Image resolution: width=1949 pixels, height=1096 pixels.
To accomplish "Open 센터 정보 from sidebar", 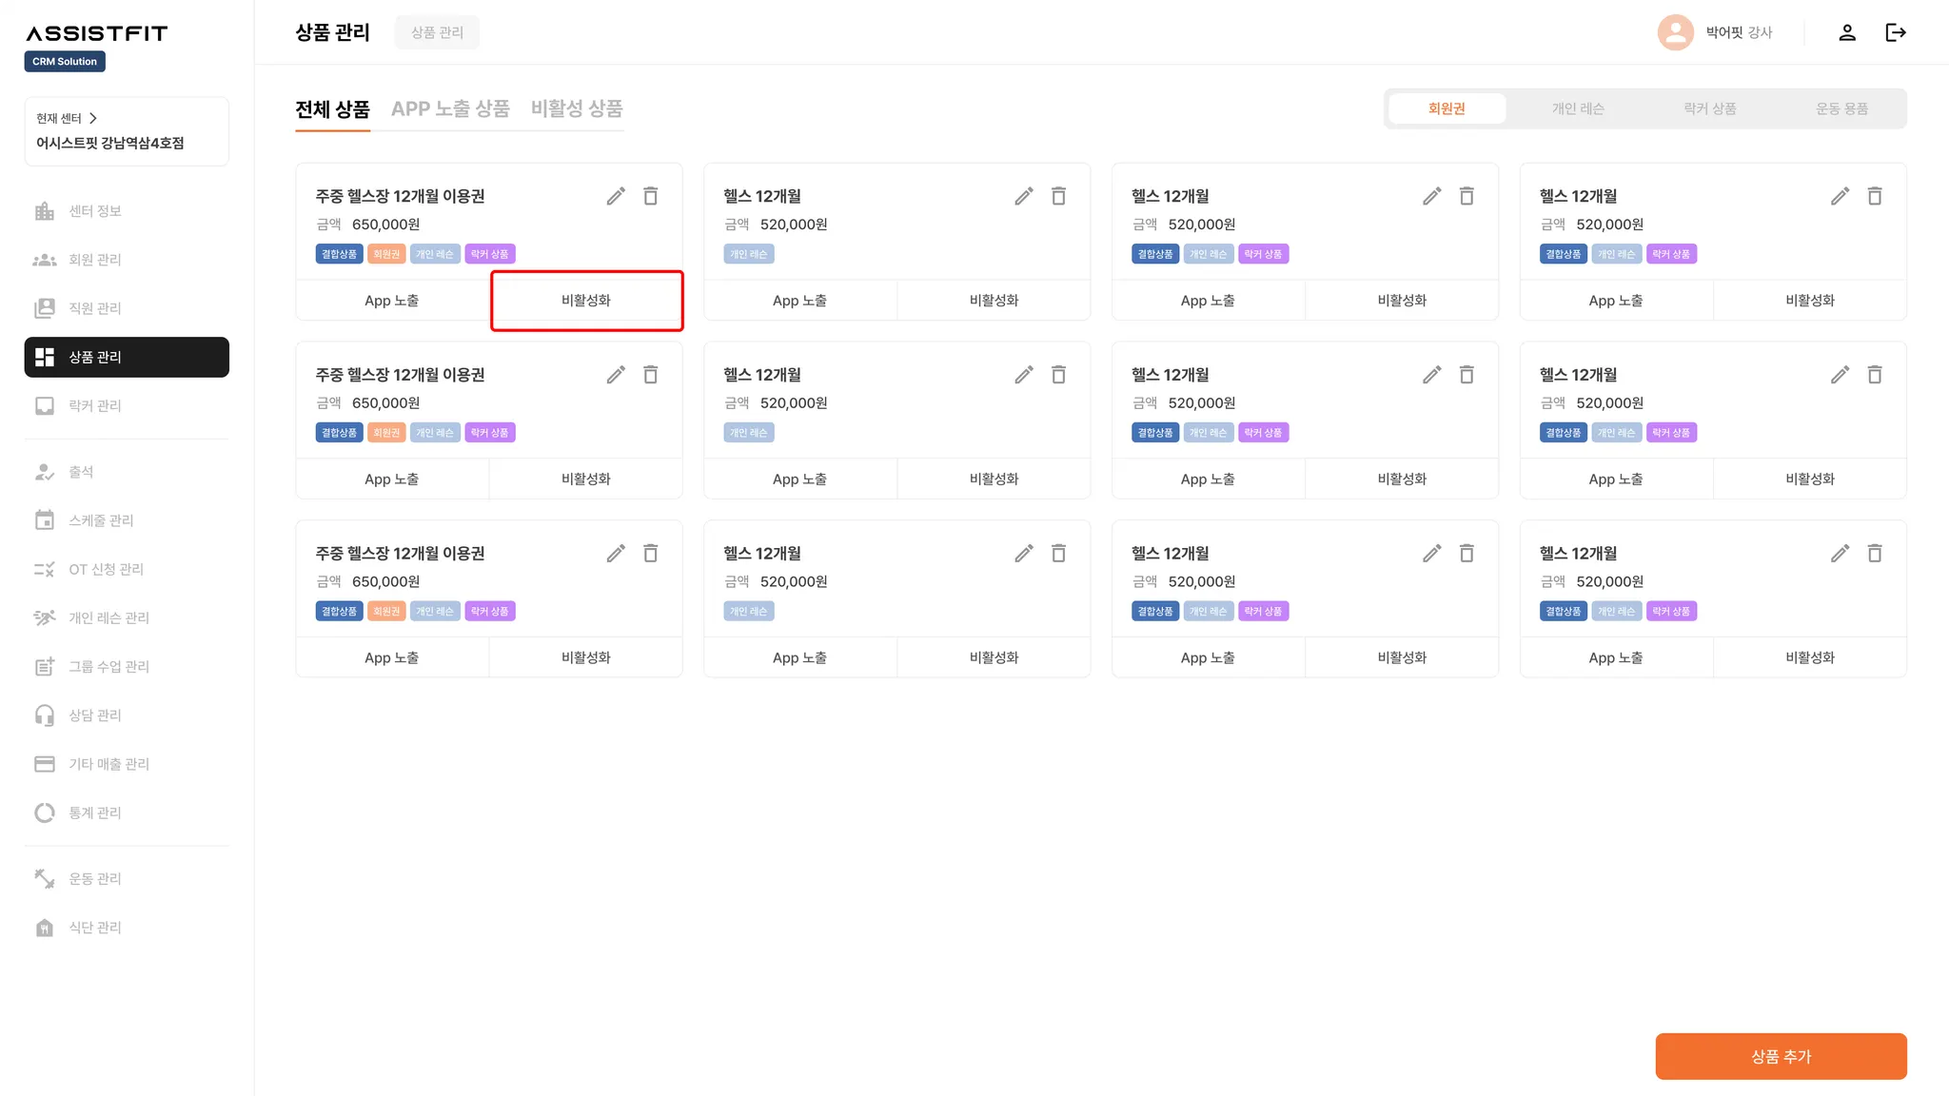I will click(94, 211).
